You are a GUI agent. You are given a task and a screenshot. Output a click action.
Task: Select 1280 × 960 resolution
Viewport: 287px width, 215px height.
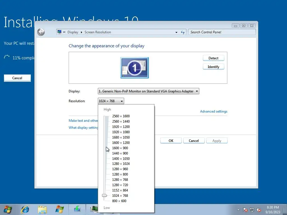[120, 169]
